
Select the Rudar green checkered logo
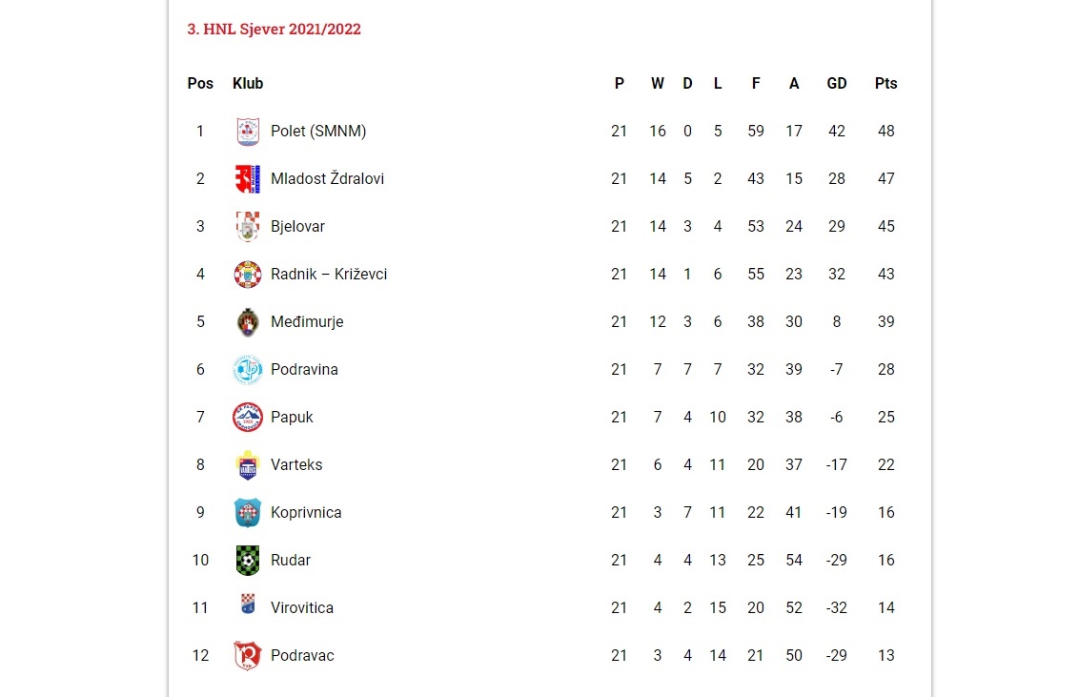pos(248,560)
